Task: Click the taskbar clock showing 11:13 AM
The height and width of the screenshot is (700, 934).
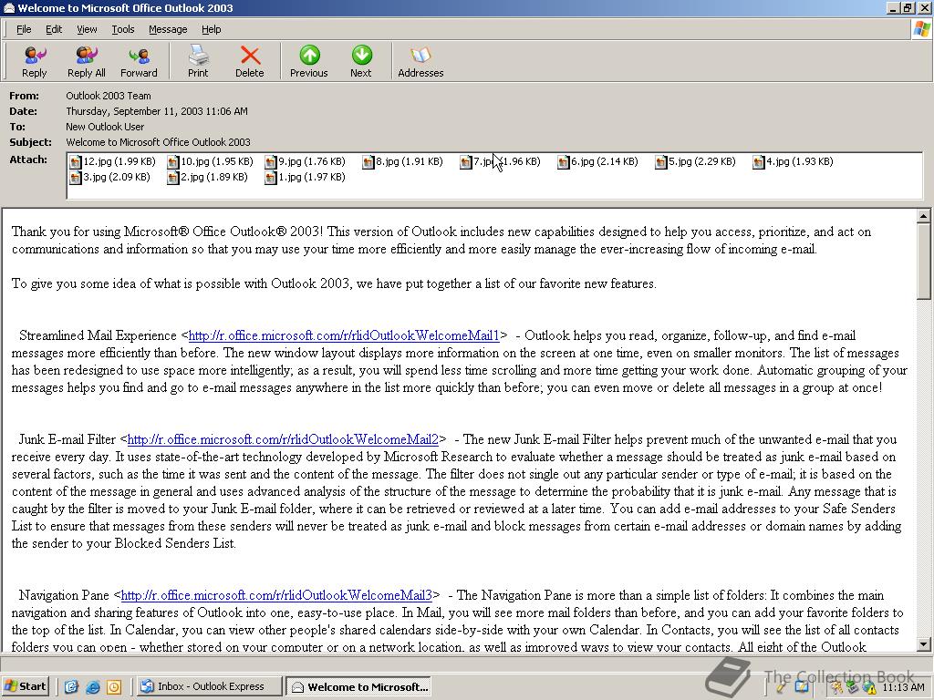Action: point(903,687)
